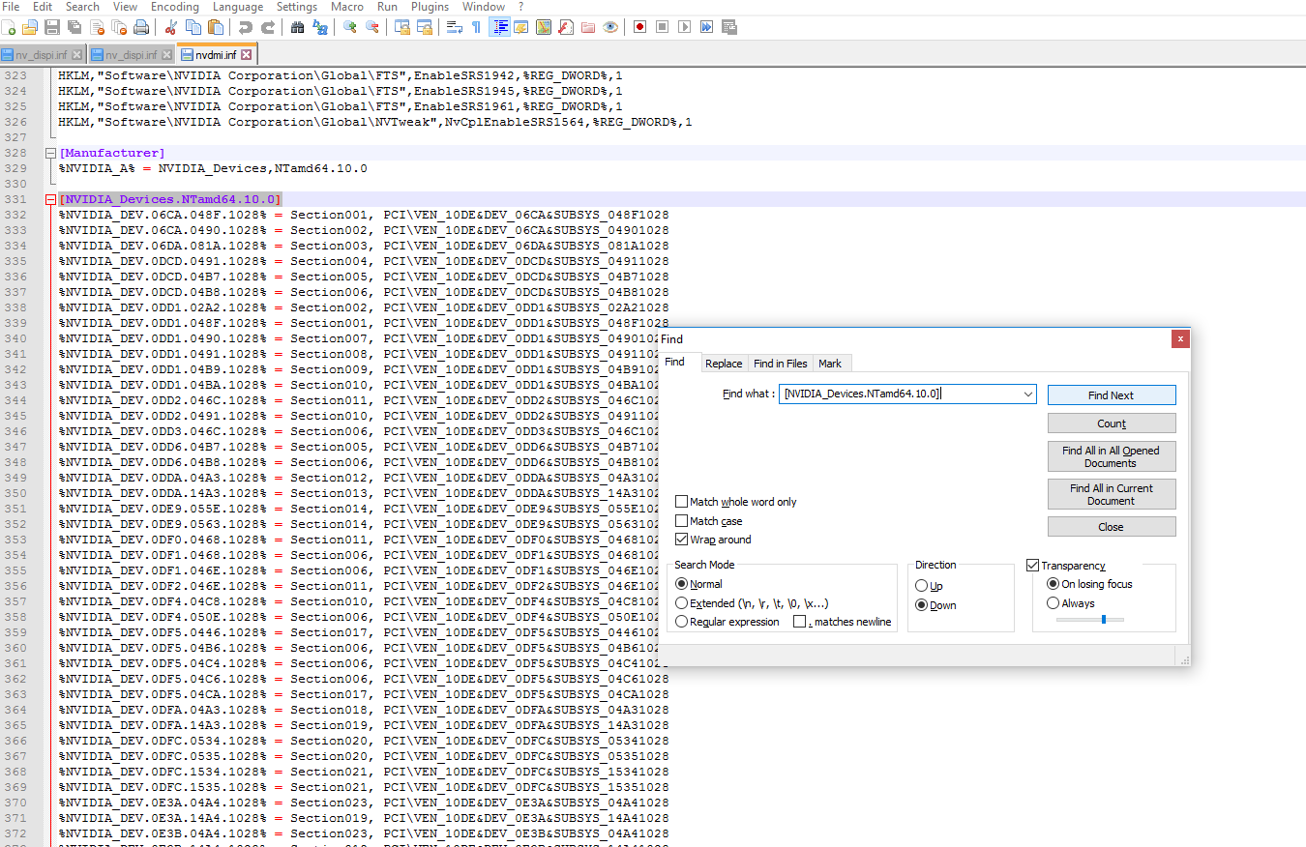Open the Language menu

tap(237, 7)
